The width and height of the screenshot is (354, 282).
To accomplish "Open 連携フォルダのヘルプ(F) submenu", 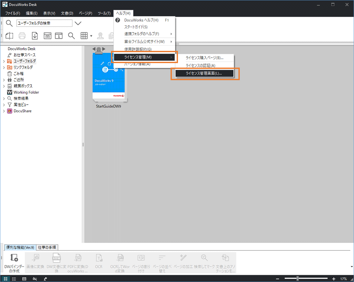I will pyautogui.click(x=144, y=34).
